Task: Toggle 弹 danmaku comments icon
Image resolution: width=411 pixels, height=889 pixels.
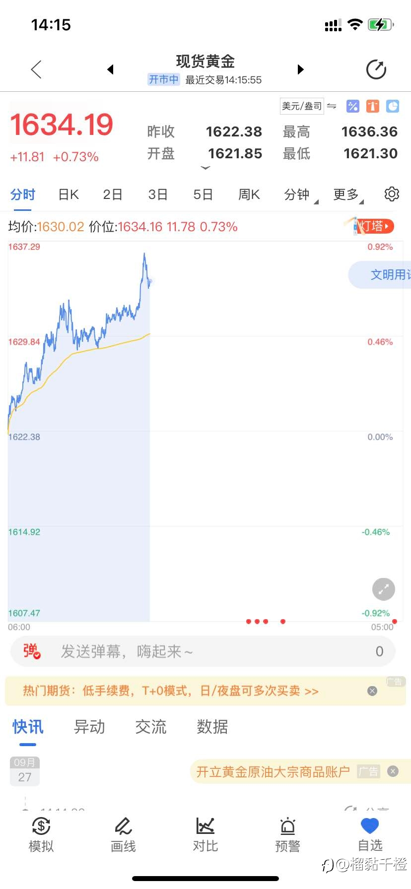Action: [x=32, y=651]
